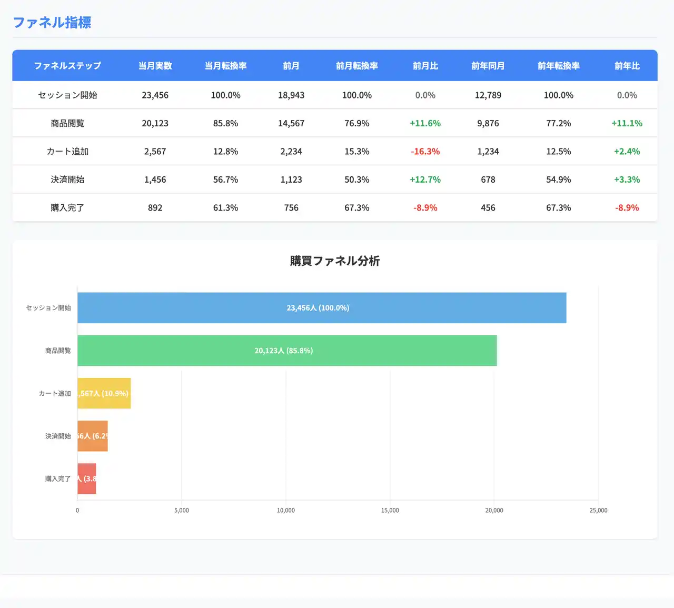The width and height of the screenshot is (674, 608).
Task: Select the green 商品閲覧 chart bar
Action: point(287,351)
